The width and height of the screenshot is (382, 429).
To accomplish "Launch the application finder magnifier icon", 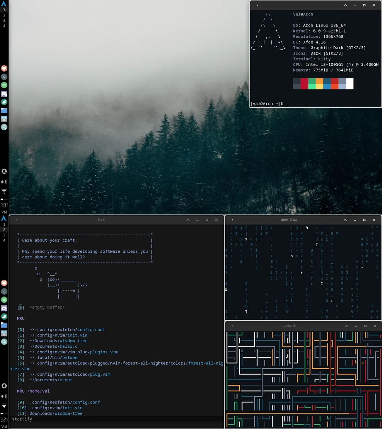I will [x=4, y=127].
